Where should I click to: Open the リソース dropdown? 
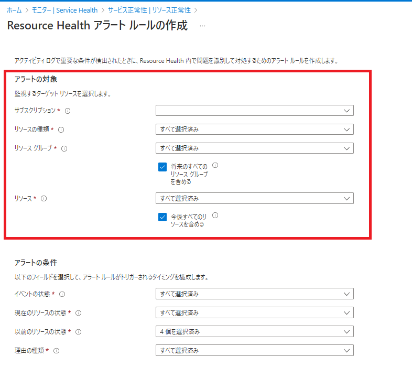point(255,198)
